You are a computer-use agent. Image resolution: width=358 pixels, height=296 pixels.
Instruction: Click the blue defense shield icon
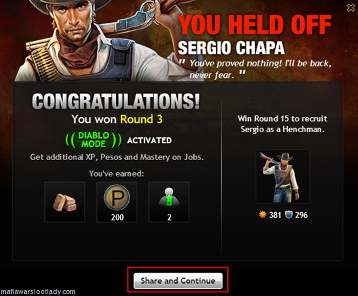point(289,215)
